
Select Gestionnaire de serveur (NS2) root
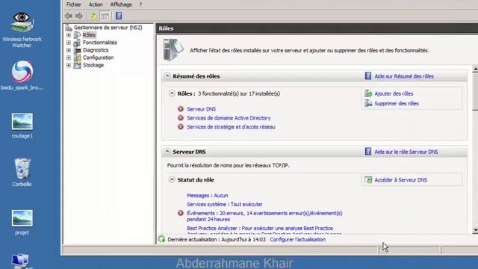[108, 28]
